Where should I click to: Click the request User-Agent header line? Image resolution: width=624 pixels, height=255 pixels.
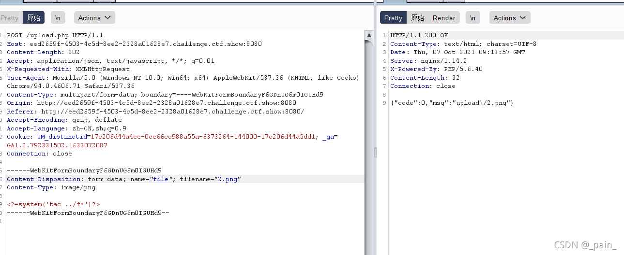point(183,82)
